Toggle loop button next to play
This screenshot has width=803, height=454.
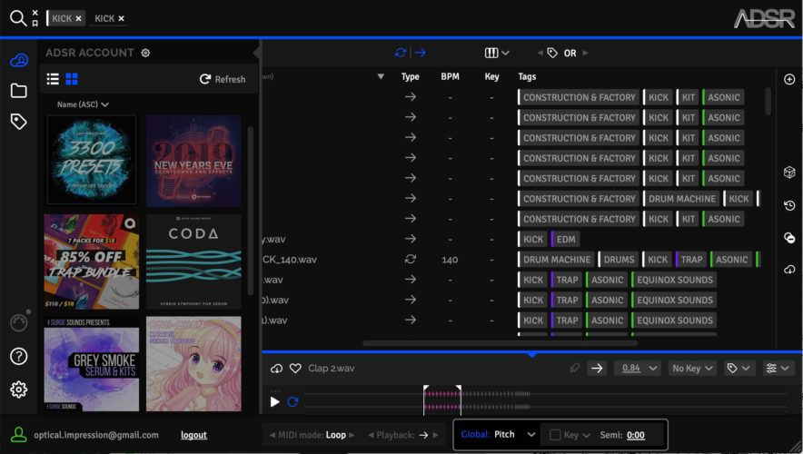(292, 401)
